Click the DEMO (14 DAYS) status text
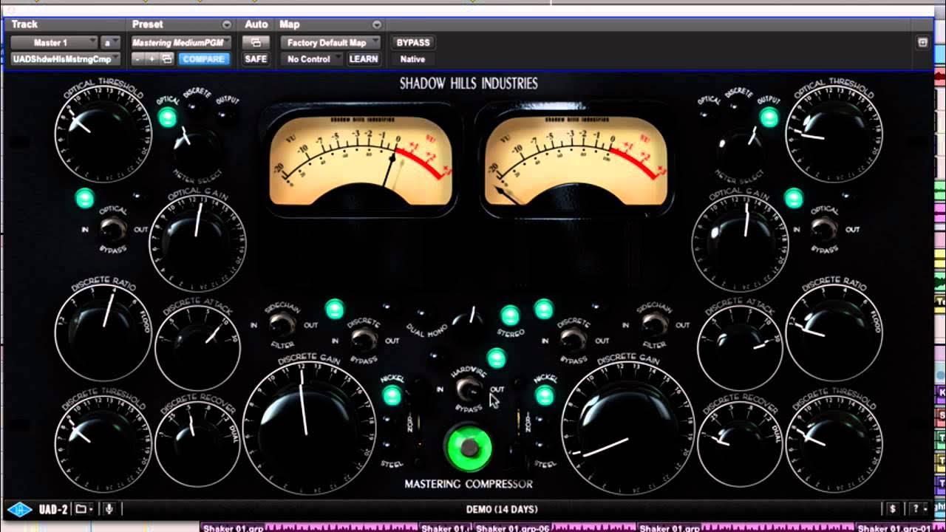The height and width of the screenshot is (532, 946). tap(502, 509)
